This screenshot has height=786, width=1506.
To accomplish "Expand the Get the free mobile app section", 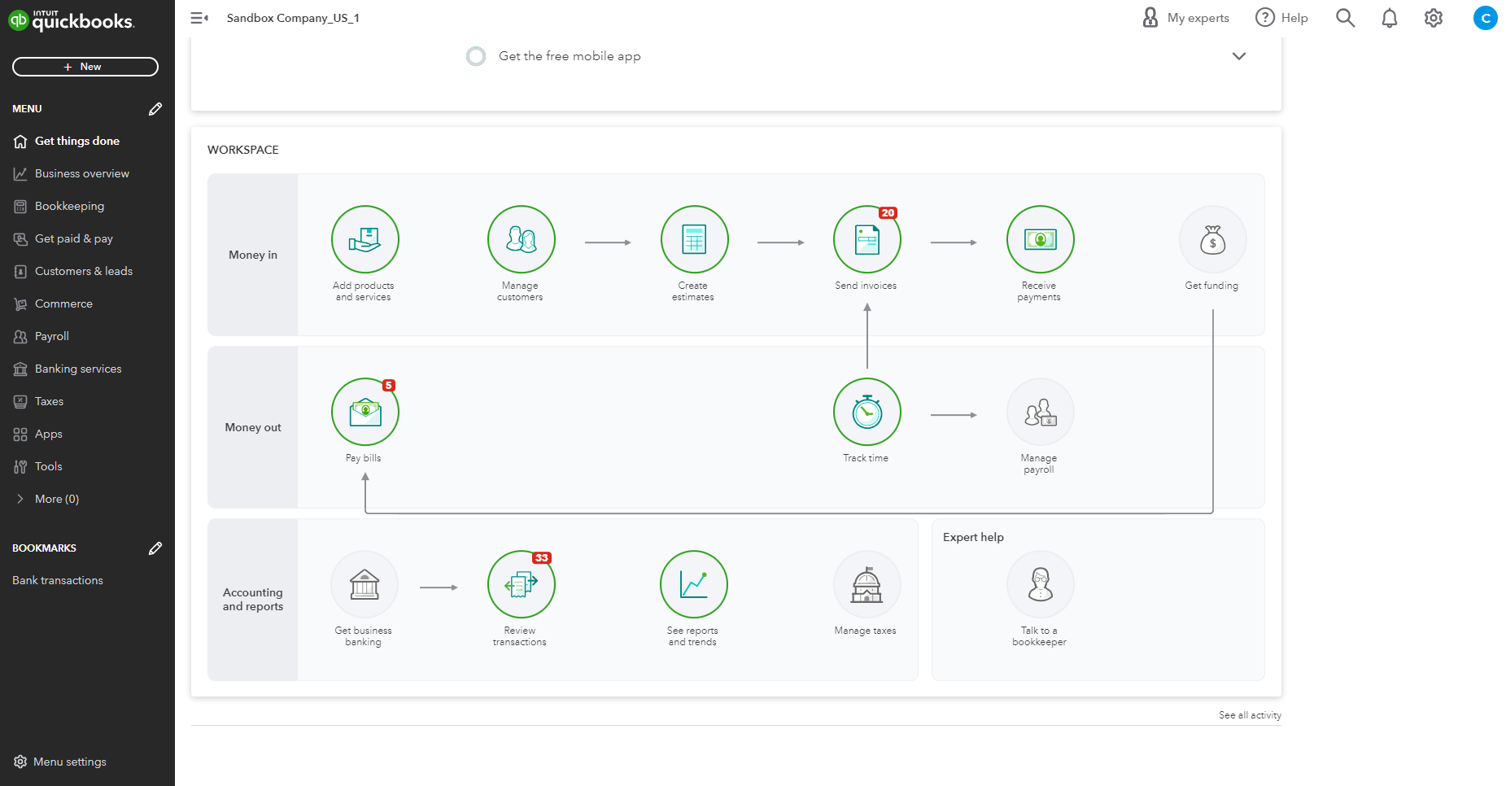I will [1238, 55].
